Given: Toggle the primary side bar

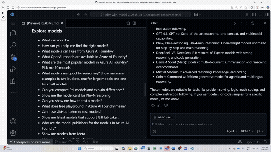Looking at the screenshot, I should tap(254, 15).
